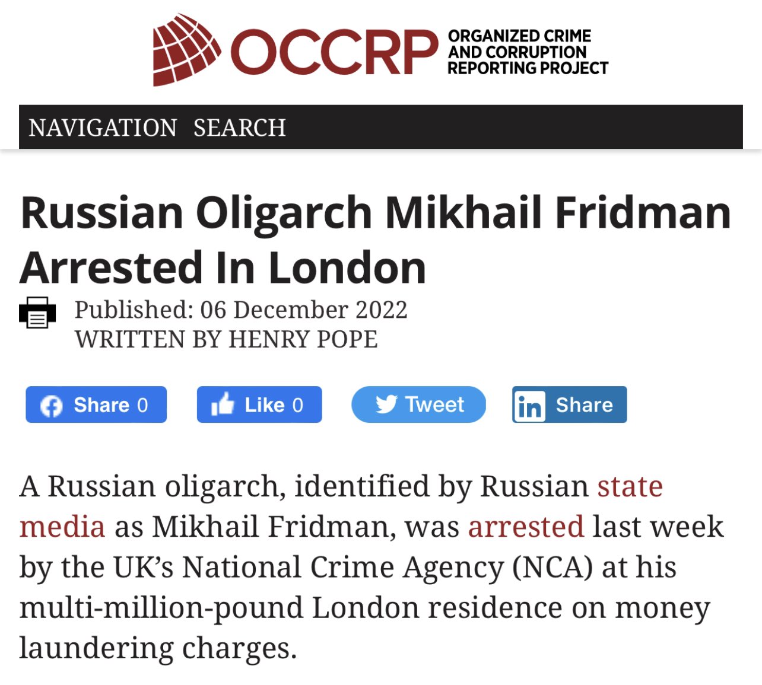Click the LinkedIn 'in' icon
Screen dimensions: 762x685
(x=529, y=405)
